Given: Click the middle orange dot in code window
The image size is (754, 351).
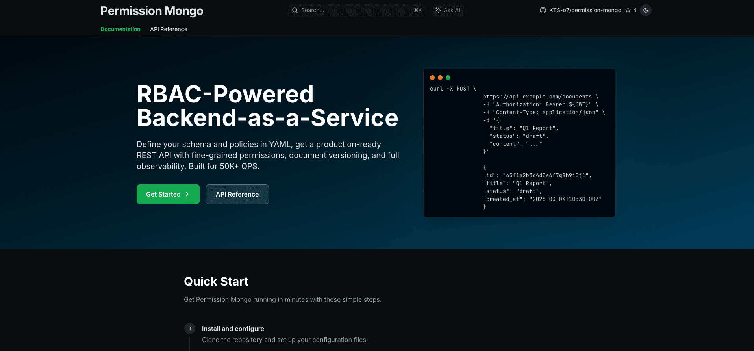Looking at the screenshot, I should click(440, 78).
